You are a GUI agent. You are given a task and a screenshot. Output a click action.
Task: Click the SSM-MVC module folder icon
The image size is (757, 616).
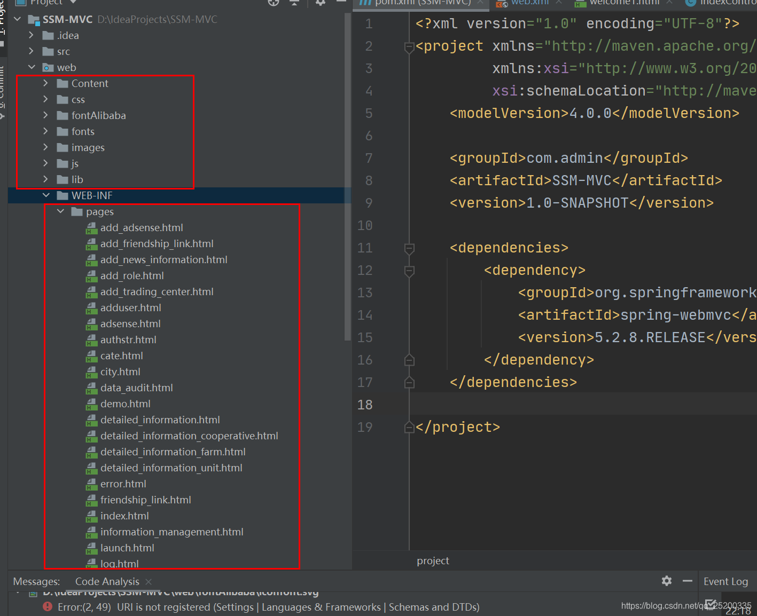click(x=34, y=20)
